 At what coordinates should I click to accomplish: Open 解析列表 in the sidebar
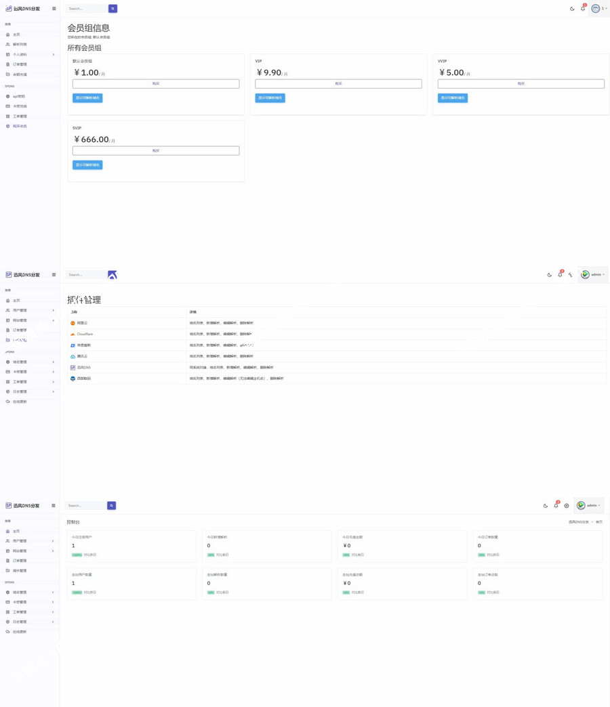tap(20, 45)
